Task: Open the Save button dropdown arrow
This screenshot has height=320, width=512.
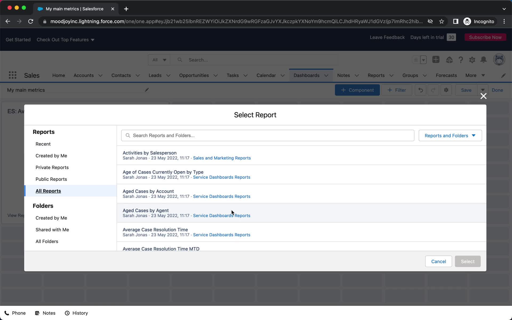Action: (483, 90)
